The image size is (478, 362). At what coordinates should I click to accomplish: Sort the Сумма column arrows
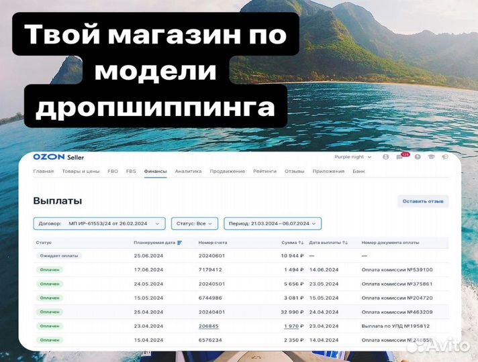pyautogui.click(x=301, y=243)
